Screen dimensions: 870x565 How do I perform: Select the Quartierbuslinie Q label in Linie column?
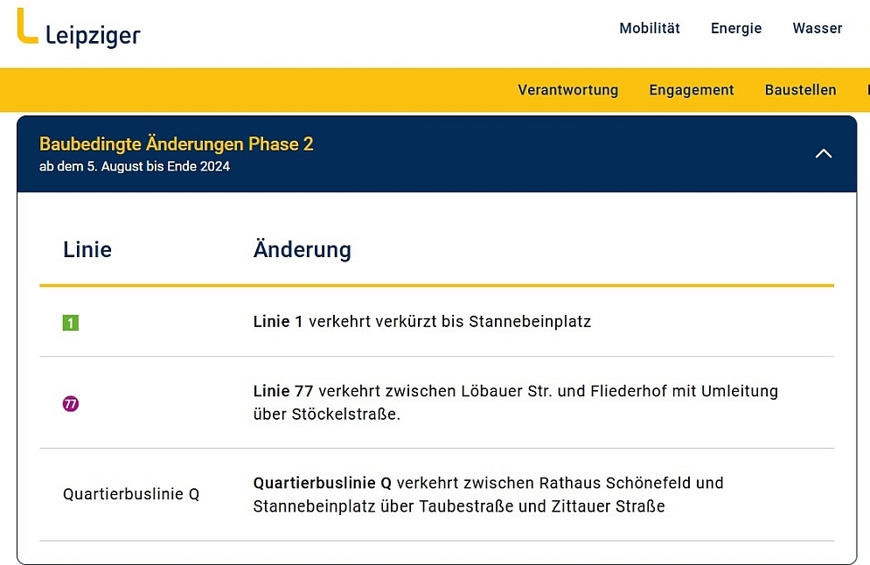[x=131, y=494]
